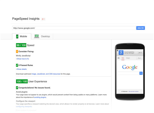The image size is (154, 113).
Task: Expand Show how to fix
Action: (22, 59)
